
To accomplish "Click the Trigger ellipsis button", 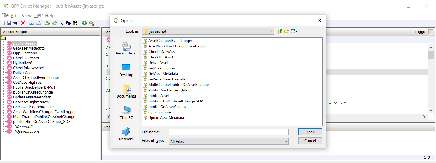I will point(431,32).
